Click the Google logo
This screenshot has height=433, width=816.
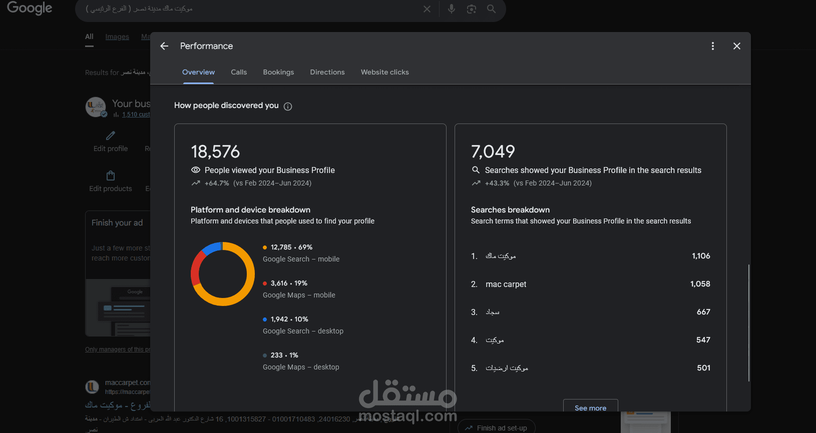pos(30,8)
